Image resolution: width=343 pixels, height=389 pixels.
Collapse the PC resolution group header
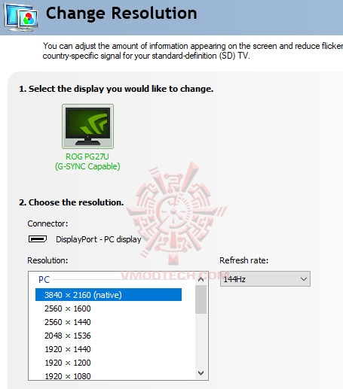pos(44,280)
